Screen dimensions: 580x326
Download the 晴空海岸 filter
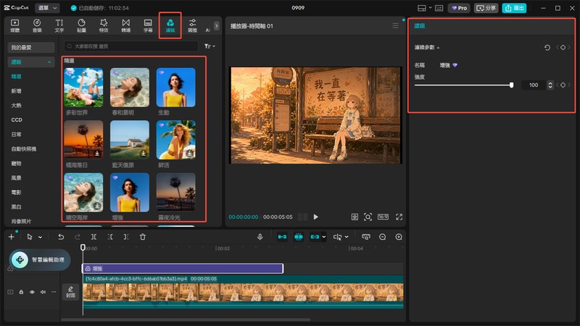97,206
